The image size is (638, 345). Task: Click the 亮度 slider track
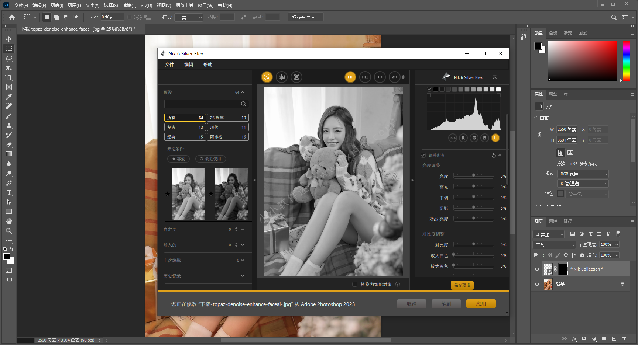[474, 176]
